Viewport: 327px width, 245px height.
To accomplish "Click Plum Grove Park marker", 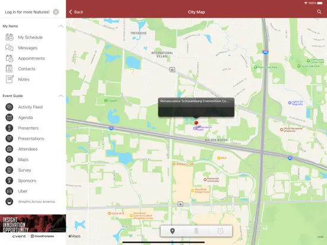I will [x=255, y=67].
